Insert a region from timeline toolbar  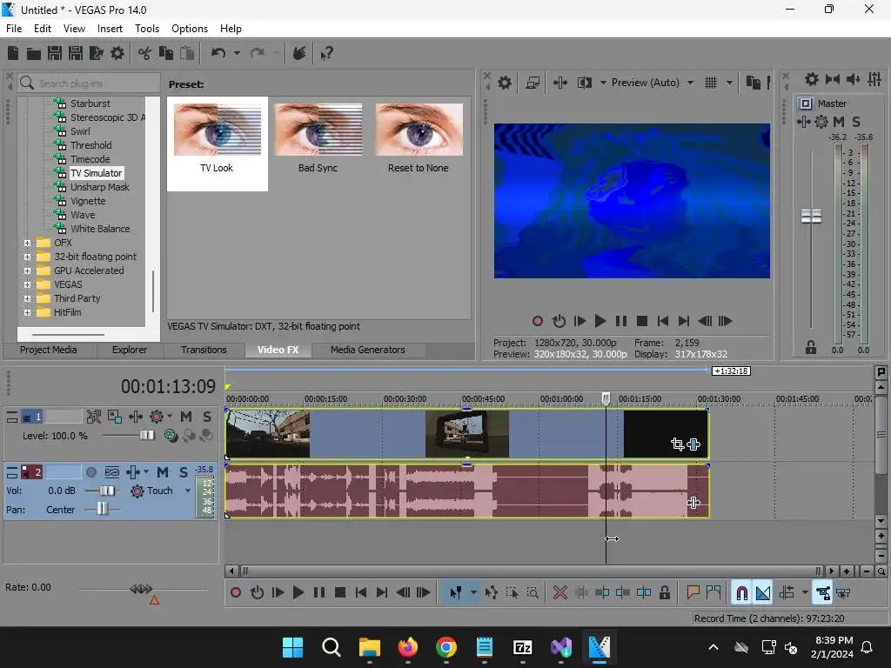713,593
